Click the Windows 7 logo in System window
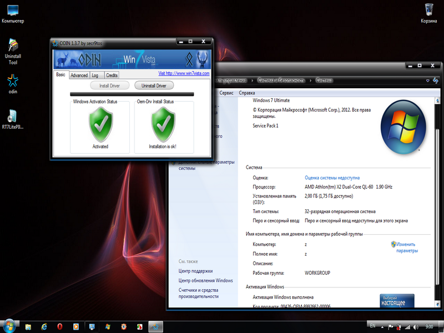The width and height of the screenshot is (444, 333). [403, 127]
